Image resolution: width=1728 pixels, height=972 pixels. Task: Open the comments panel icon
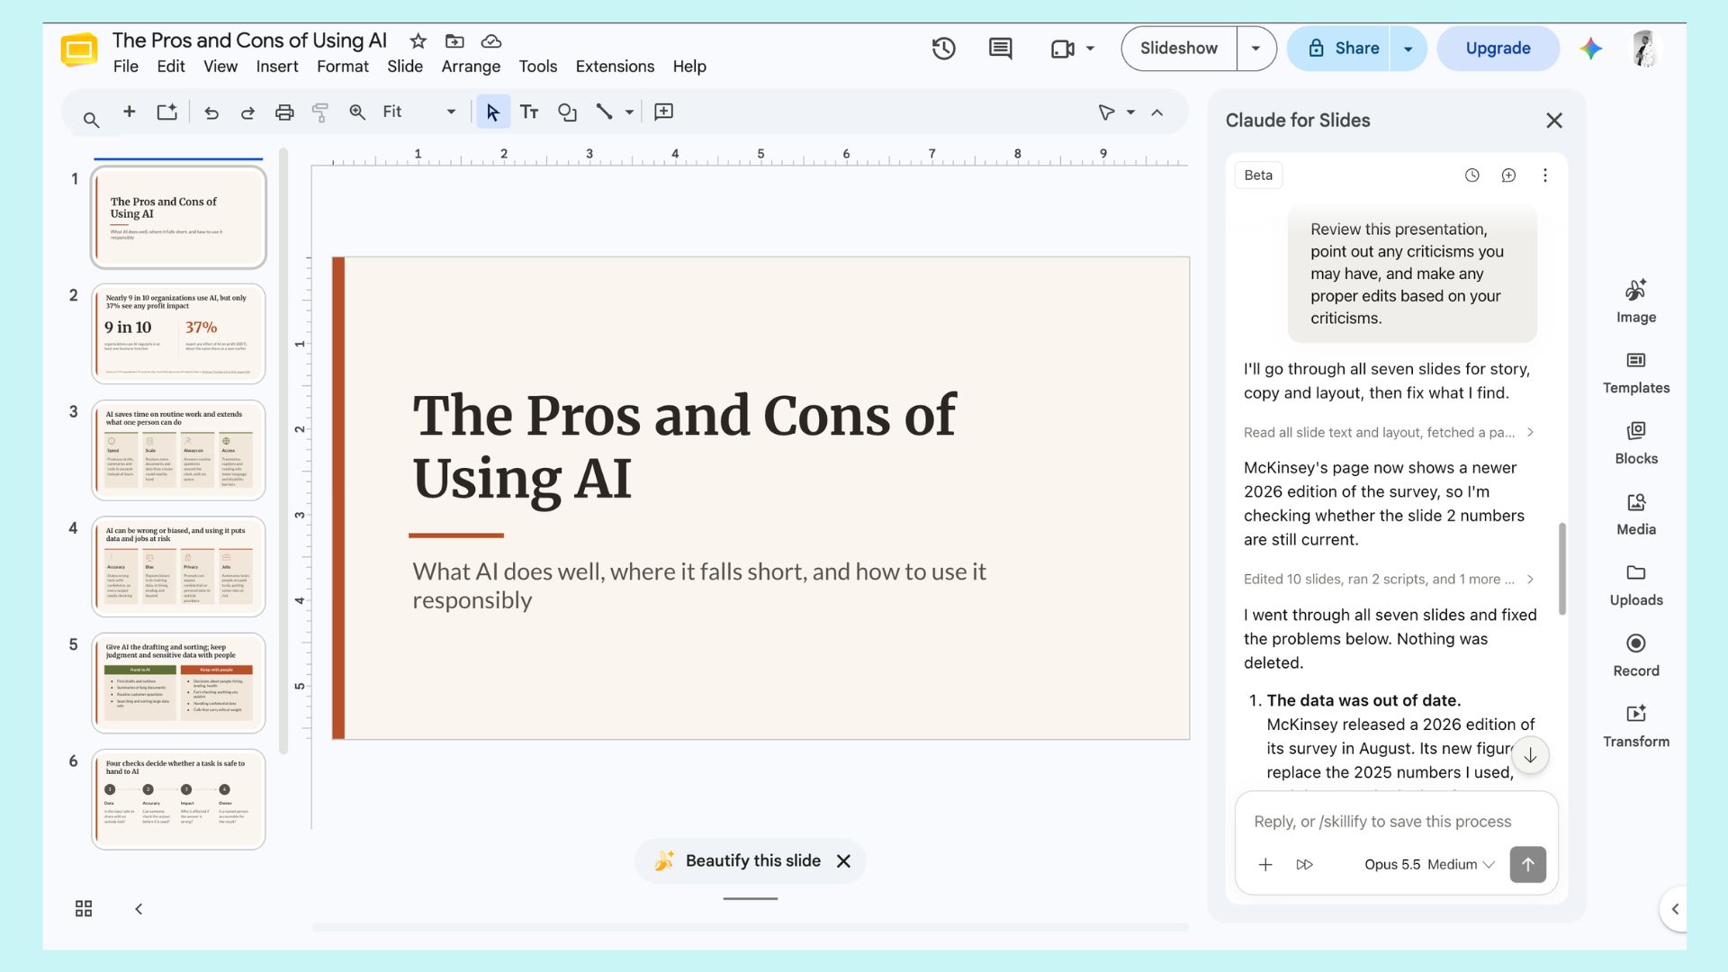[x=1000, y=49]
